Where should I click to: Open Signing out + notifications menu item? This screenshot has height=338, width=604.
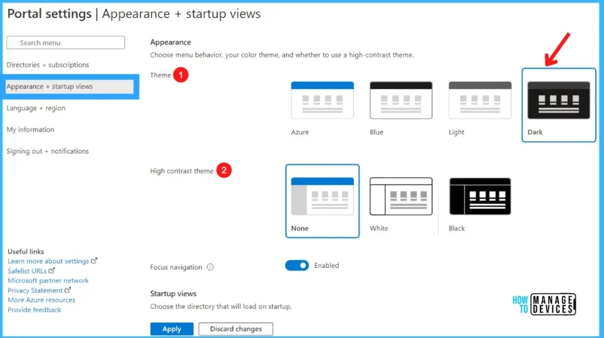47,151
